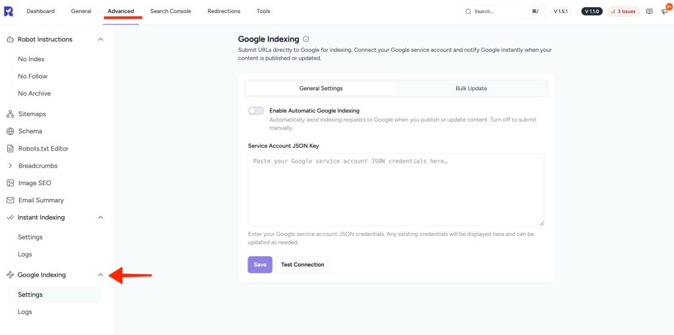Image resolution: width=674 pixels, height=335 pixels.
Task: Click the Test Connection button
Action: (x=302, y=265)
